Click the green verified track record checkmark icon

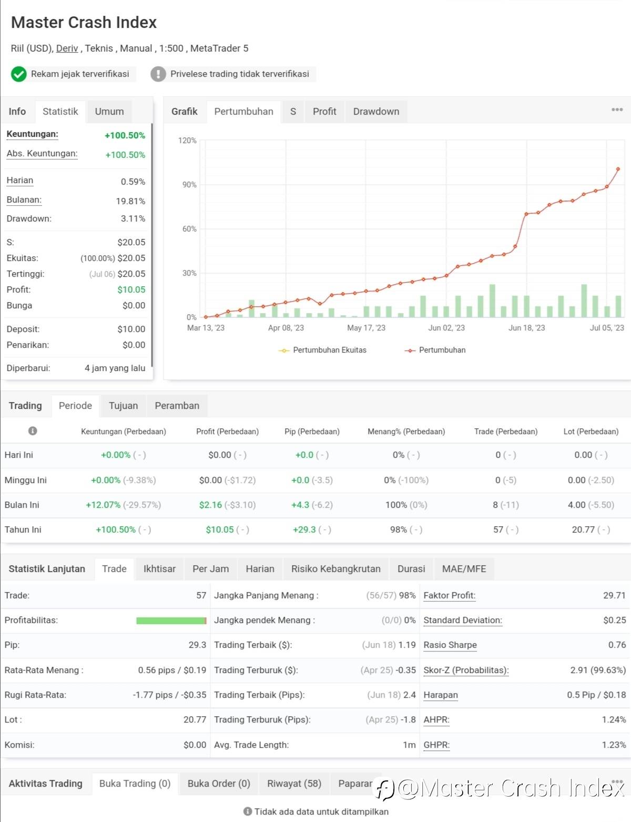click(19, 74)
